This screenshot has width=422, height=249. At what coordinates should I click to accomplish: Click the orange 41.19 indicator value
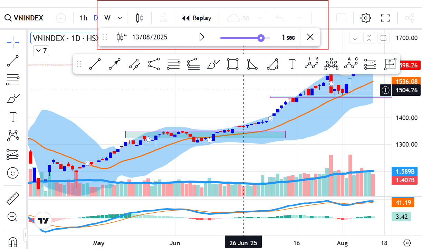pyautogui.click(x=404, y=202)
